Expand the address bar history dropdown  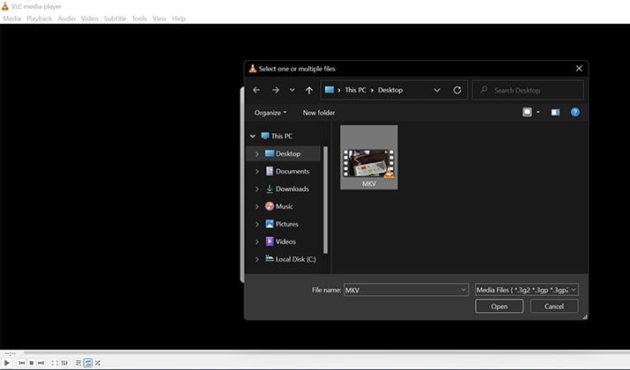click(437, 90)
